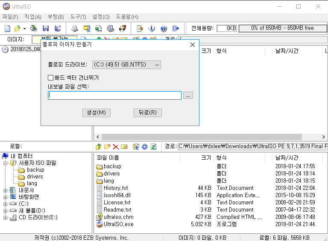Image resolution: width=328 pixels, height=241 pixels.
Task: Click the Mount to virtual drive icon
Action: click(111, 29)
